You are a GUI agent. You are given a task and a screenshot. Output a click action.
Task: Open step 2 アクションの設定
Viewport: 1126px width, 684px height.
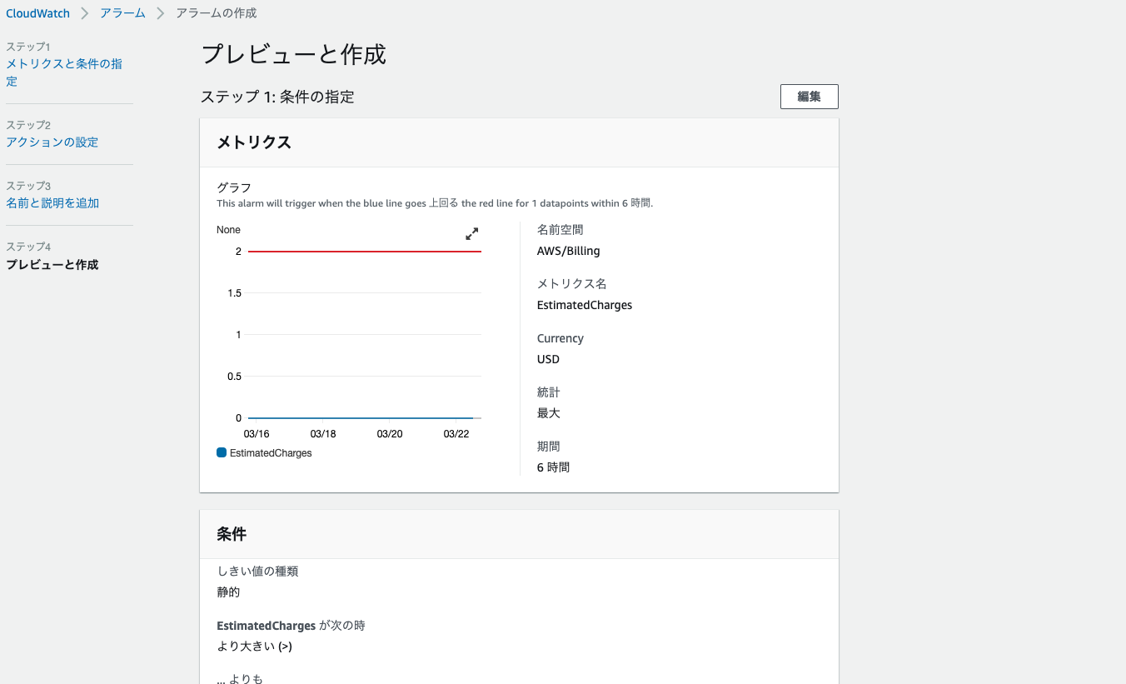click(52, 142)
